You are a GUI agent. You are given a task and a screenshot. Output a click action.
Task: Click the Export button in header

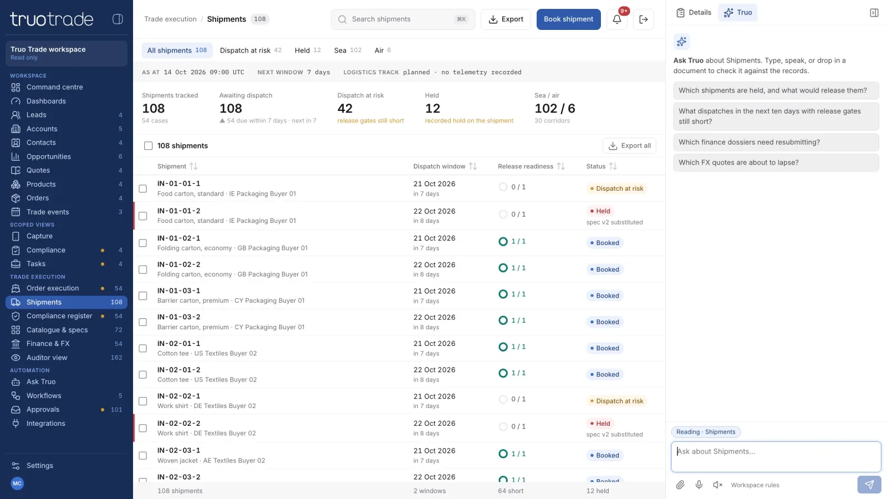tap(506, 19)
